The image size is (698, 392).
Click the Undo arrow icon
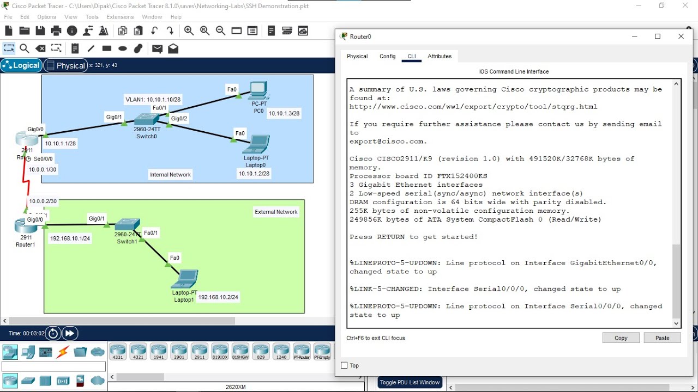(x=154, y=31)
